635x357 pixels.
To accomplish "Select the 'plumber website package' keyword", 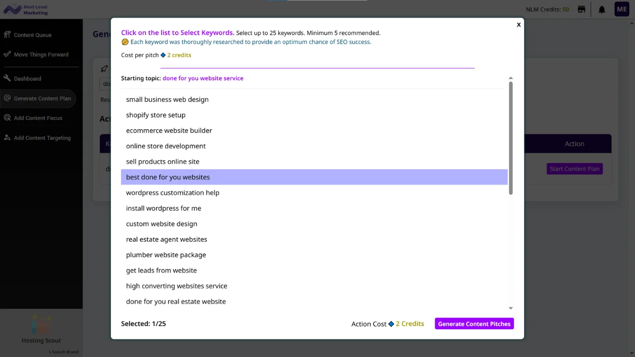I will point(166,255).
